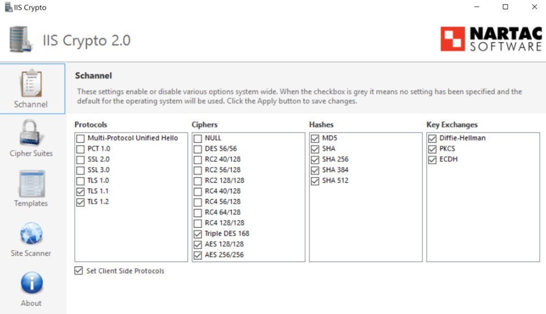Enable the TLS 1.0 protocol checkbox
This screenshot has height=314, width=546.
pyautogui.click(x=81, y=181)
